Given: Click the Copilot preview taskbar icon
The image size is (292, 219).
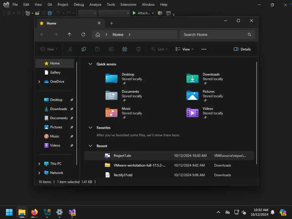Looking at the screenshot, I should (x=283, y=212).
